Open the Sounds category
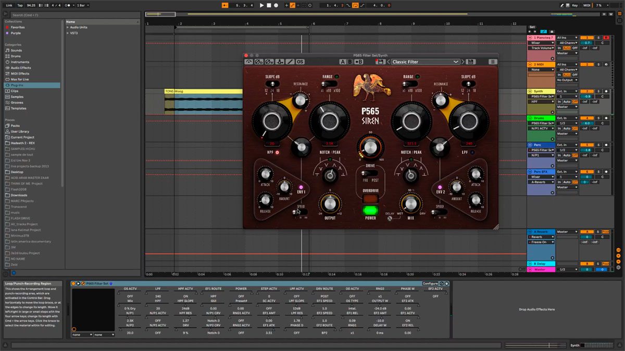The height and width of the screenshot is (351, 625). (x=17, y=50)
